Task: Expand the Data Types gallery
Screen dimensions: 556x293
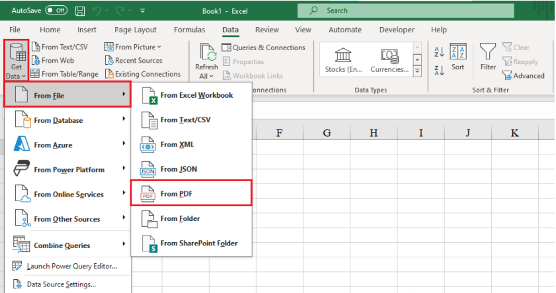Action: click(417, 71)
